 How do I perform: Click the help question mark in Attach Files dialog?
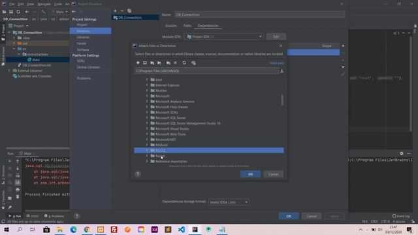(x=138, y=174)
